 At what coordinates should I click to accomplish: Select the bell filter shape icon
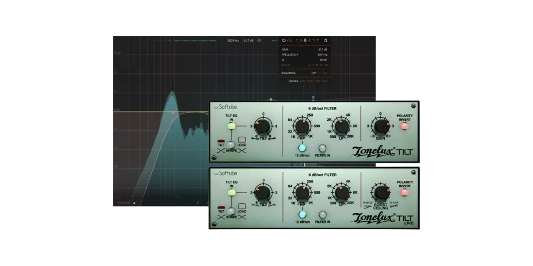point(305,40)
